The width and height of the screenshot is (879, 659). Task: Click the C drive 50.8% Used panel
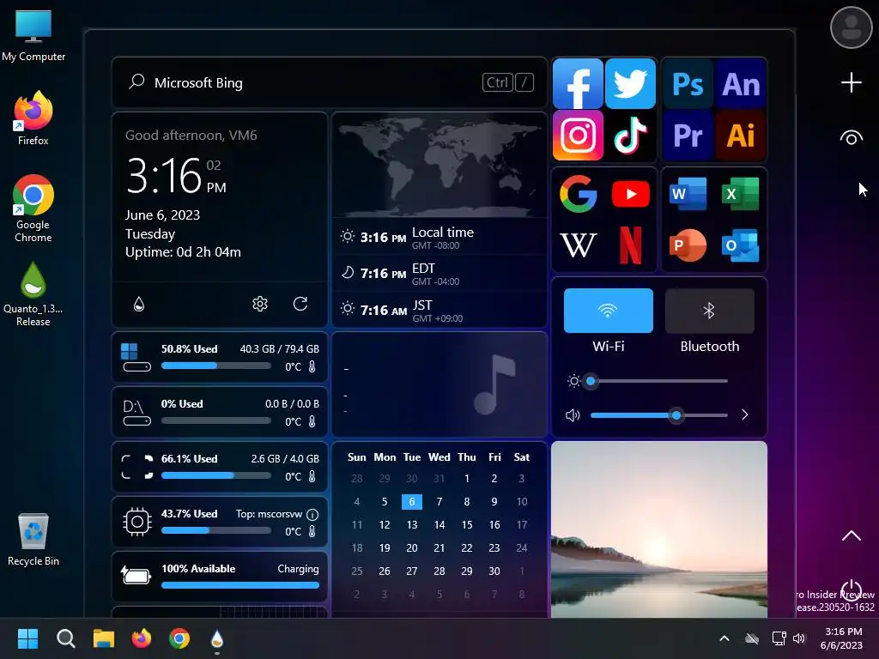(x=220, y=357)
